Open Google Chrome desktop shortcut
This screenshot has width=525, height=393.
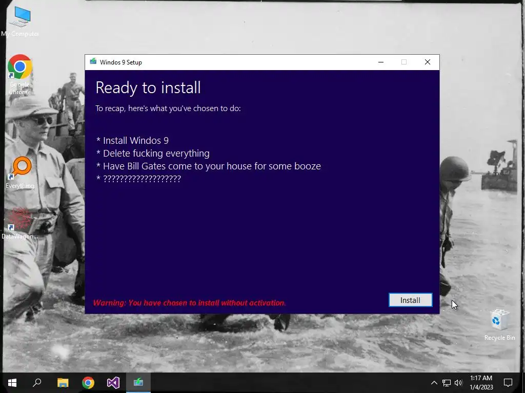pos(20,75)
